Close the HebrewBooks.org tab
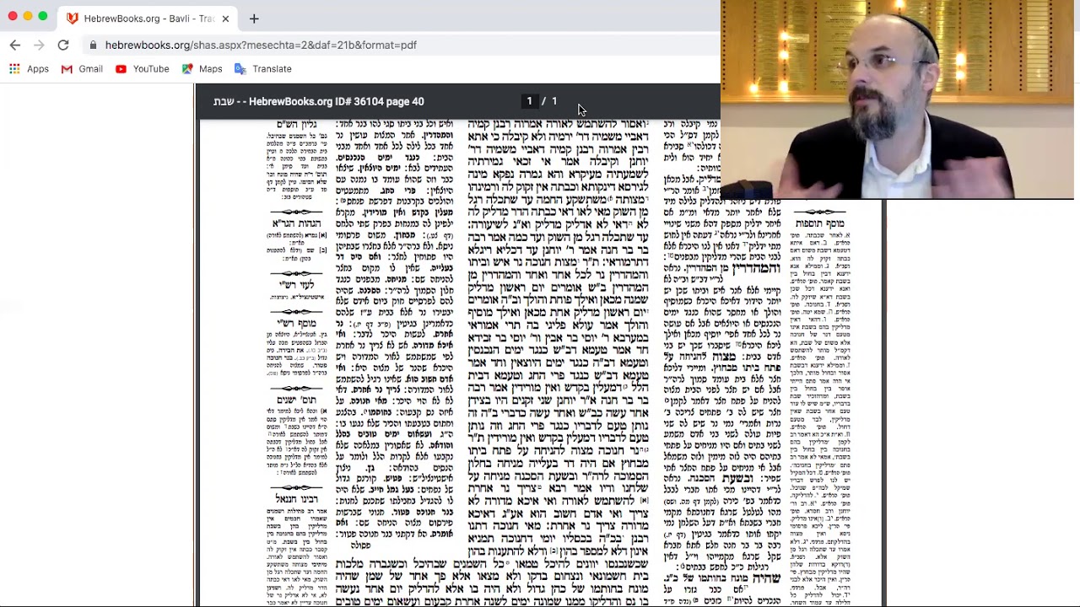1080x607 pixels. [225, 18]
